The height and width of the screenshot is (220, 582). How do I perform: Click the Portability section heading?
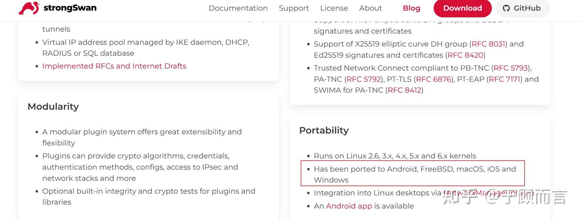[324, 130]
